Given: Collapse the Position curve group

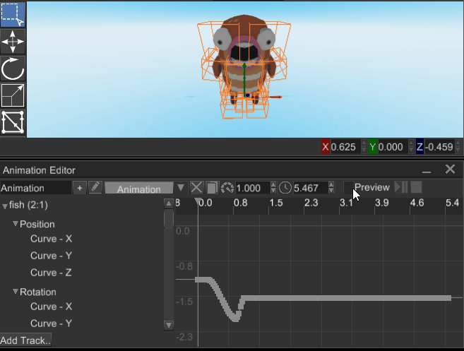Looking at the screenshot, I should click(15, 225).
